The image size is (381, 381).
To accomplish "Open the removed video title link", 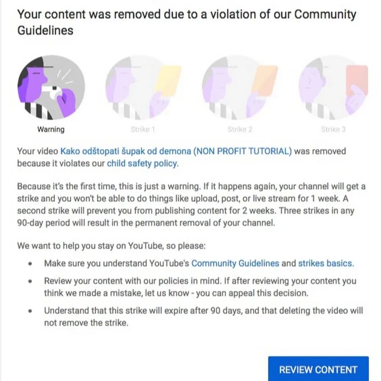I will (176, 151).
